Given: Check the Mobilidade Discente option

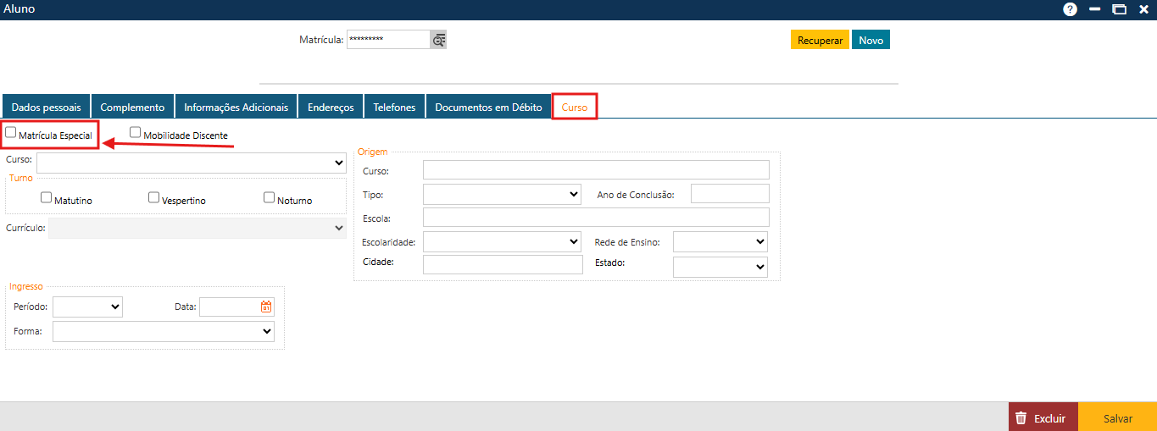Looking at the screenshot, I should 136,132.
